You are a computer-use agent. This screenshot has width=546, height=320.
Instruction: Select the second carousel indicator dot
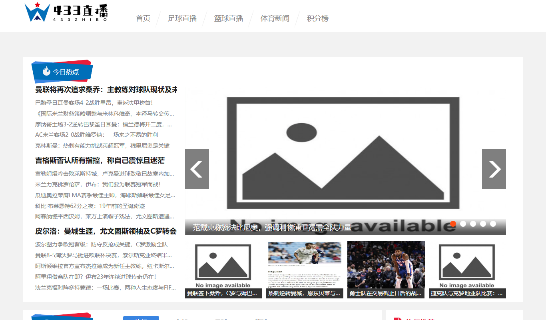[463, 224]
